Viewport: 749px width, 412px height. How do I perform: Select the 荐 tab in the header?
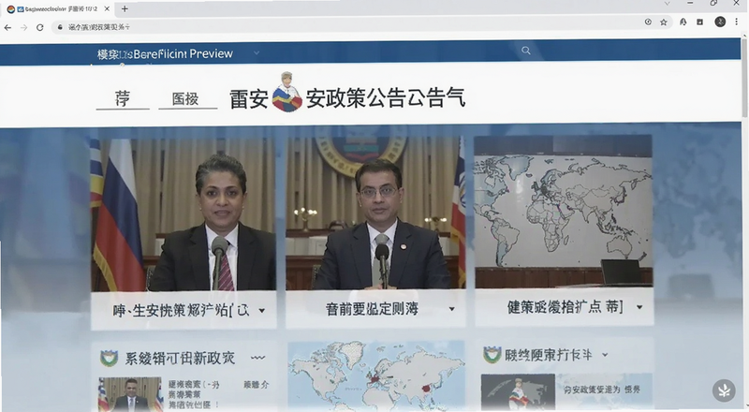coord(123,99)
